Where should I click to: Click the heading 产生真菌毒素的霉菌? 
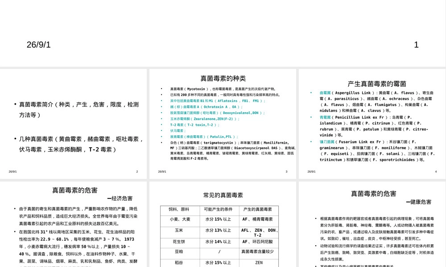click(x=377, y=84)
